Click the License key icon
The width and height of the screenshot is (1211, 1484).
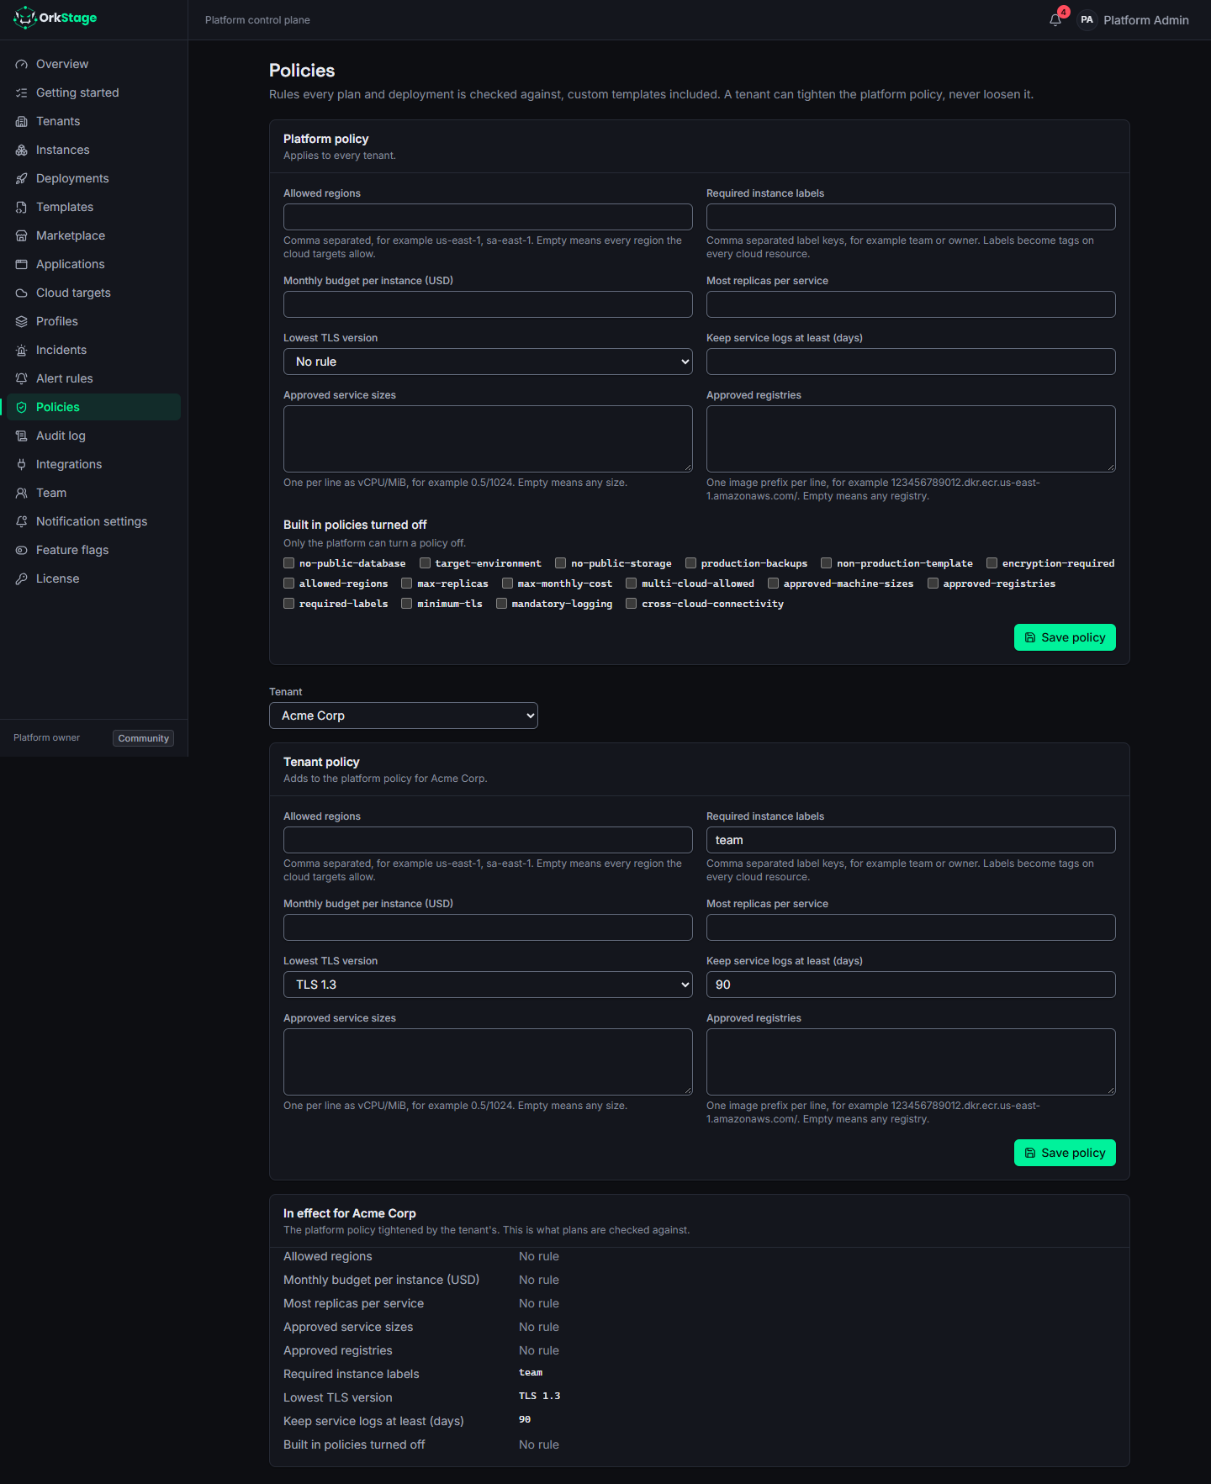[x=22, y=578]
